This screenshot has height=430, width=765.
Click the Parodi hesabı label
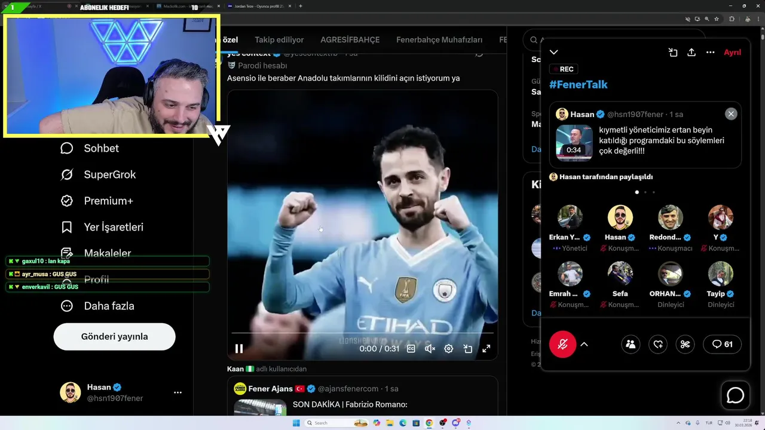[x=262, y=66]
